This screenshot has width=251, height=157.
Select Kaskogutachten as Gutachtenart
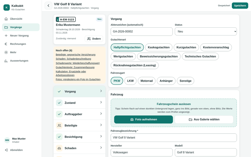click(159, 47)
